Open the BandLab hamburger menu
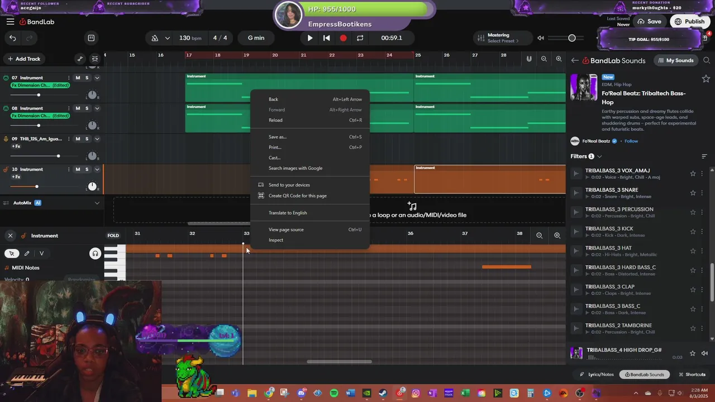This screenshot has height=402, width=715. click(x=10, y=22)
